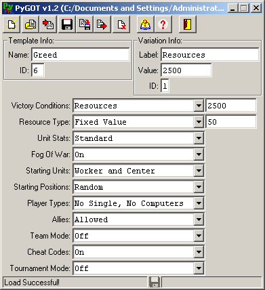Screen dimensions: 265x290
Task: Open a template file with the folder icon
Action: tap(30, 24)
